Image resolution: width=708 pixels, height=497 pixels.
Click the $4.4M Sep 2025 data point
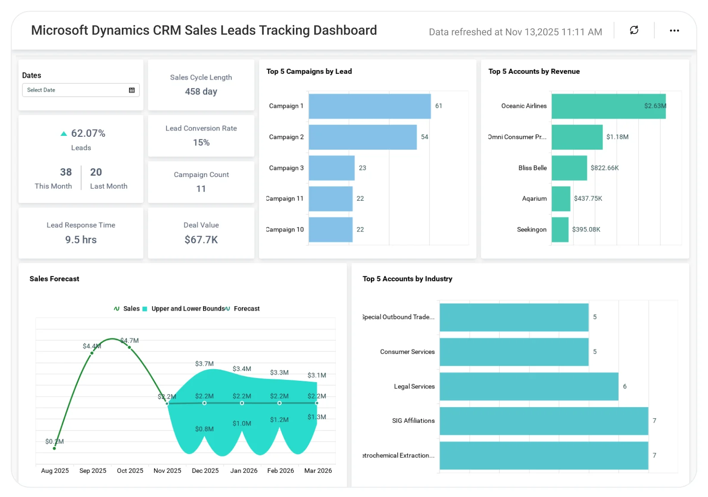pyautogui.click(x=92, y=353)
